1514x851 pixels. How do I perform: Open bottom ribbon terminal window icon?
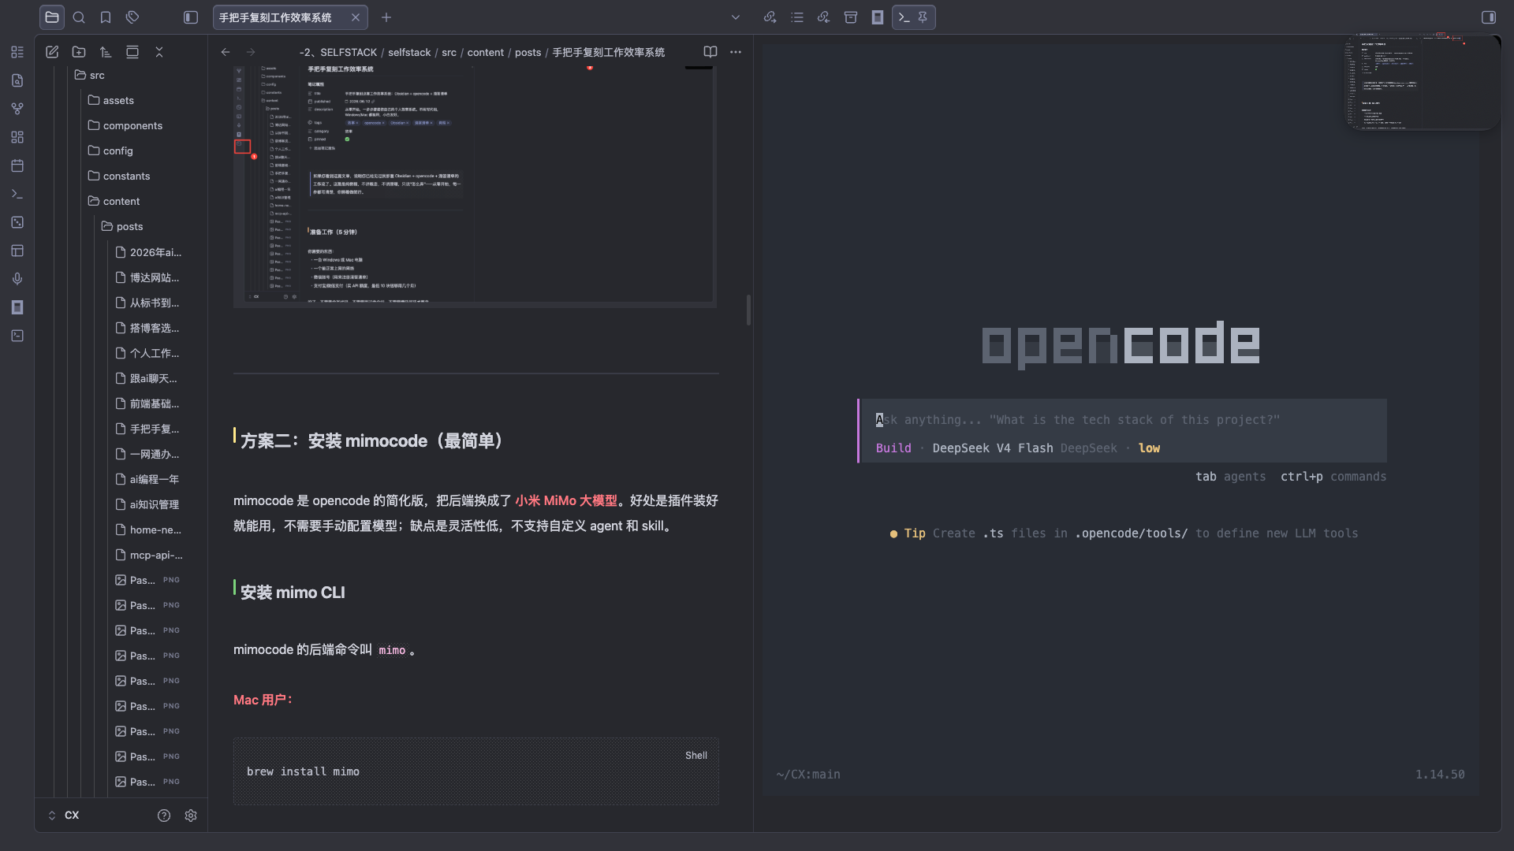[17, 336]
